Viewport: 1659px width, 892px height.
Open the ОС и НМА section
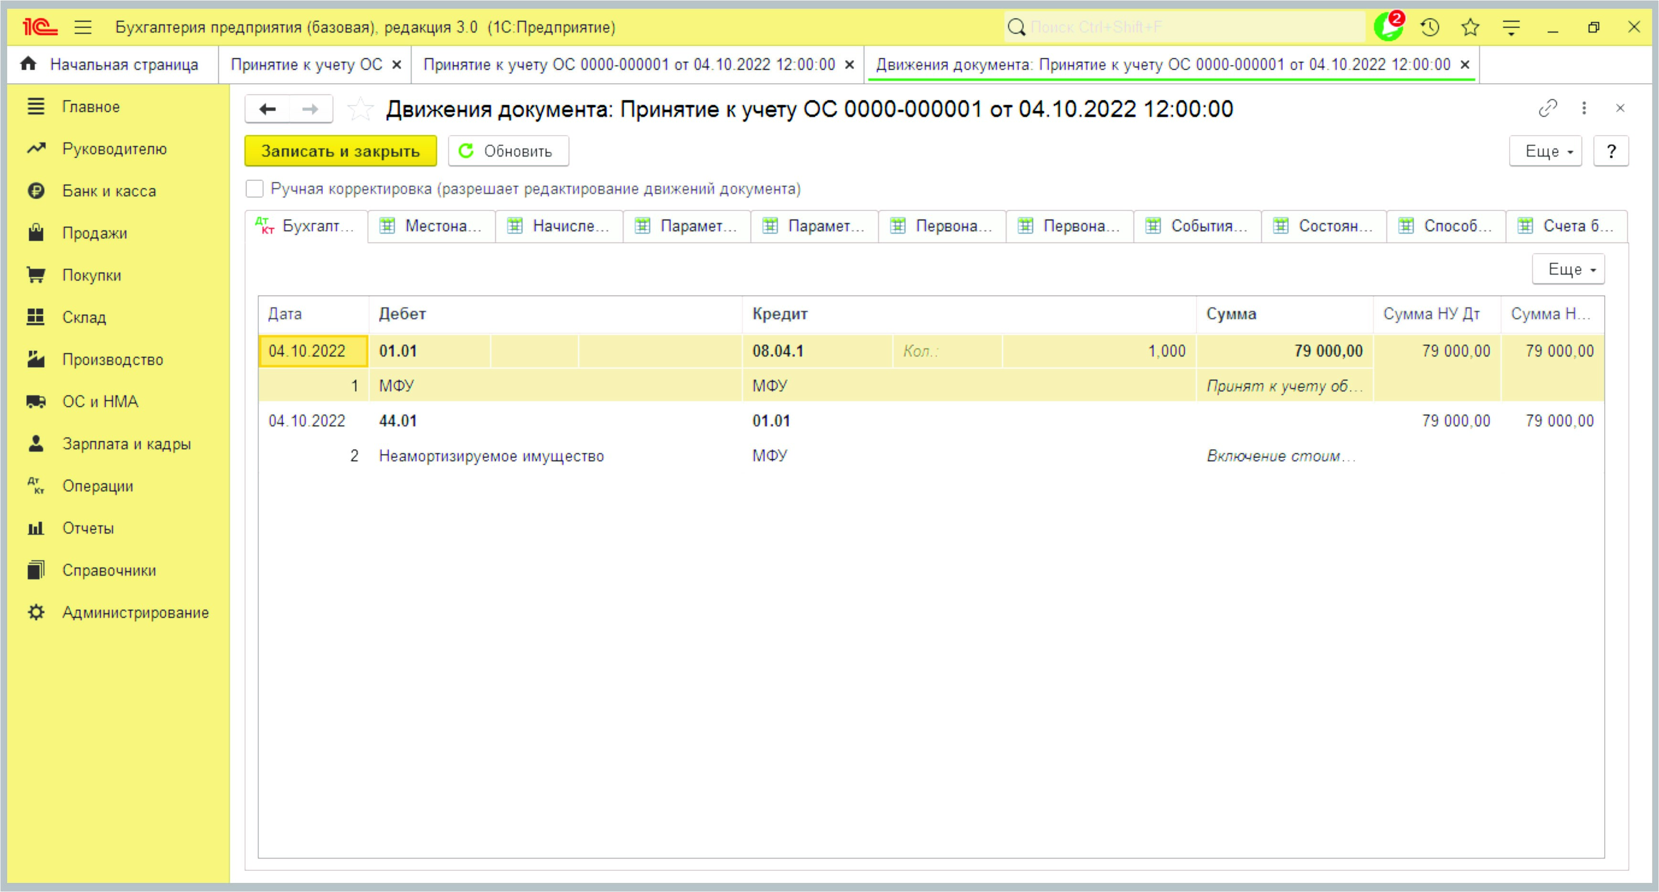pos(100,401)
